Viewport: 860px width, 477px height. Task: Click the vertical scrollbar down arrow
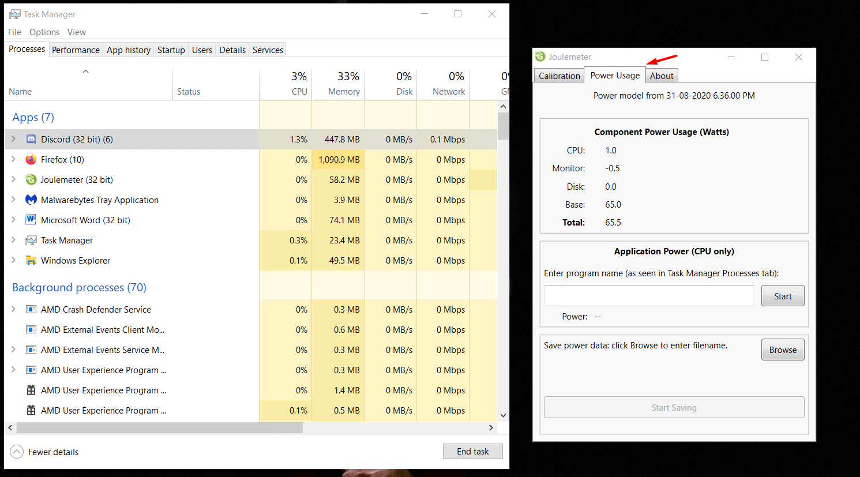click(503, 415)
